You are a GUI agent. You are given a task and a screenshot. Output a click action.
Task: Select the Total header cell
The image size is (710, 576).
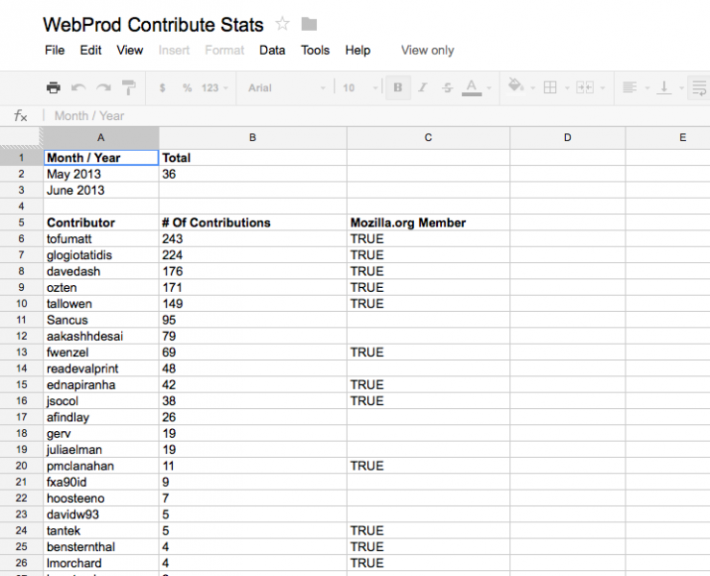(253, 157)
